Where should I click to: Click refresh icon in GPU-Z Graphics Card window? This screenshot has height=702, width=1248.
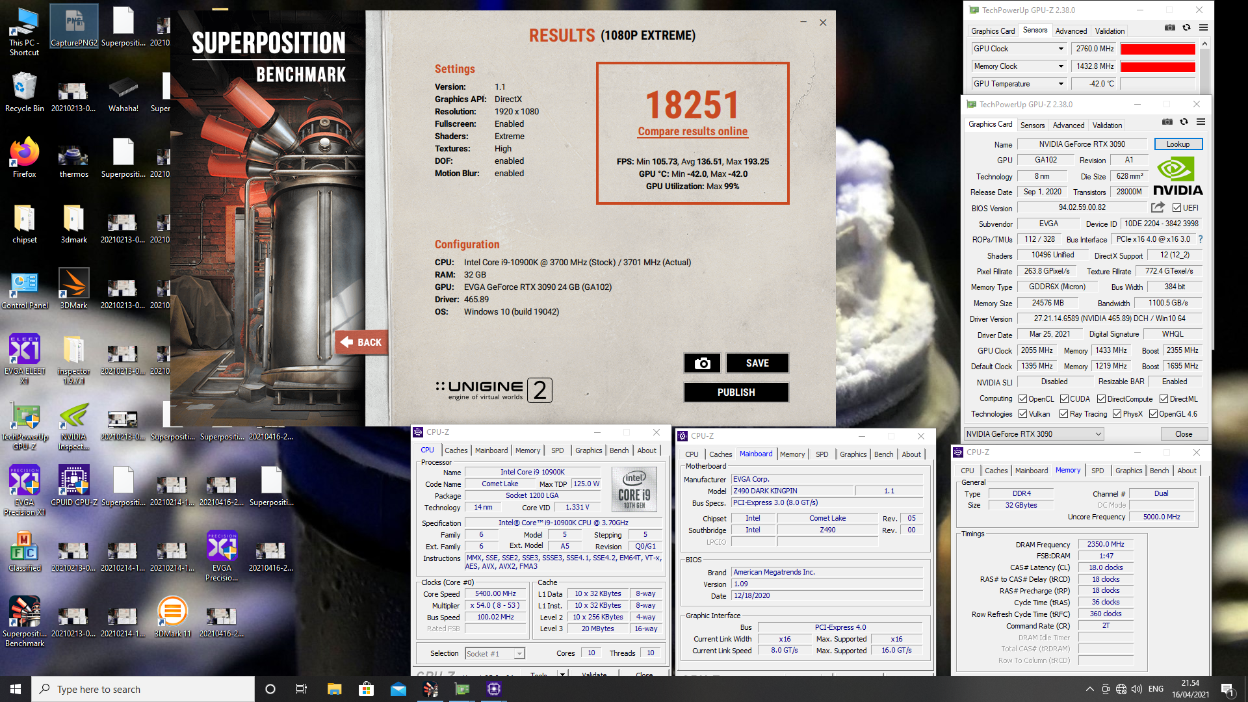1184,122
